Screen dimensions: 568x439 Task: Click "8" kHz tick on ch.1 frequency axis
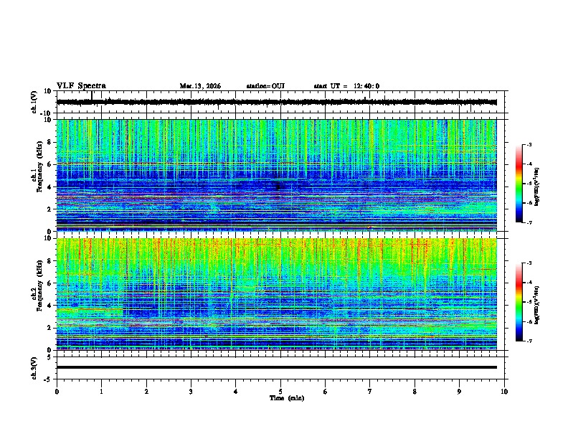(50, 142)
